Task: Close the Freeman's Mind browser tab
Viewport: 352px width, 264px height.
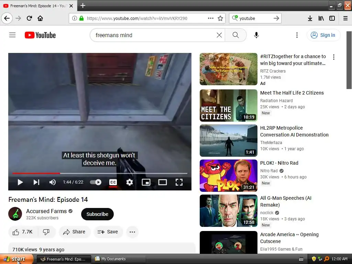Action: coord(71,6)
